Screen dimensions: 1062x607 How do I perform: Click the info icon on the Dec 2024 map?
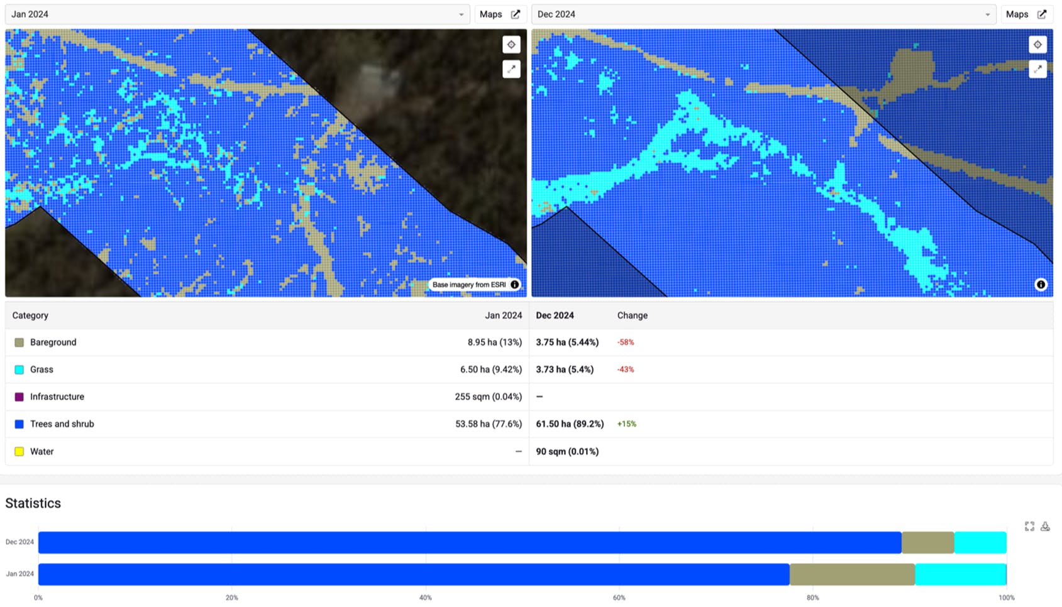1041,285
